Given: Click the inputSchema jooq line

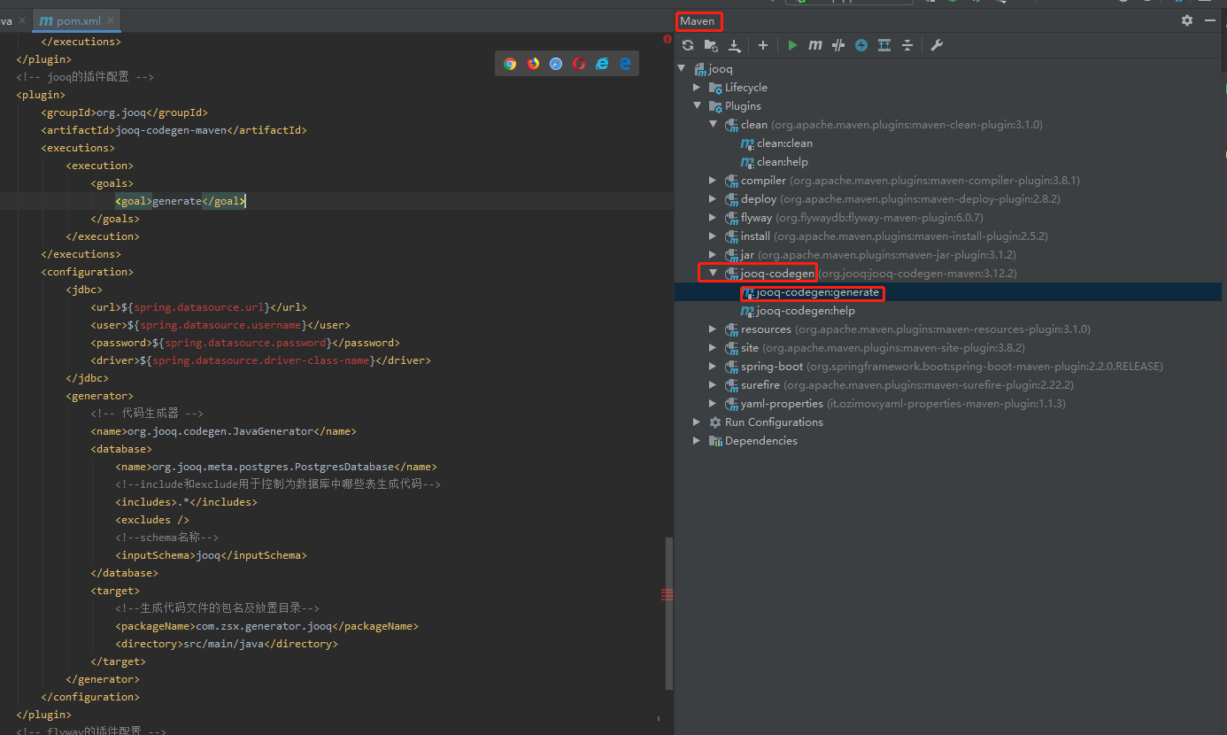Looking at the screenshot, I should click(211, 555).
